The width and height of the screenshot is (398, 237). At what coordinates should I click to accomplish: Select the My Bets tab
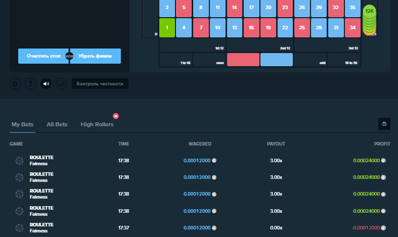tap(22, 124)
